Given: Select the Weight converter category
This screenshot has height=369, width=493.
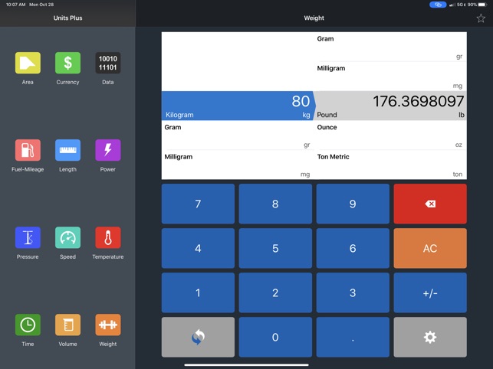Looking at the screenshot, I should [x=108, y=325].
